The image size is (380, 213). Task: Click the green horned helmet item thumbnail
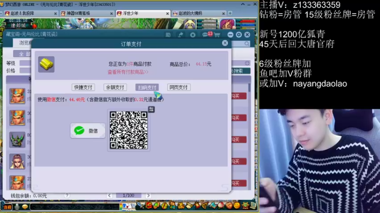[17, 140]
